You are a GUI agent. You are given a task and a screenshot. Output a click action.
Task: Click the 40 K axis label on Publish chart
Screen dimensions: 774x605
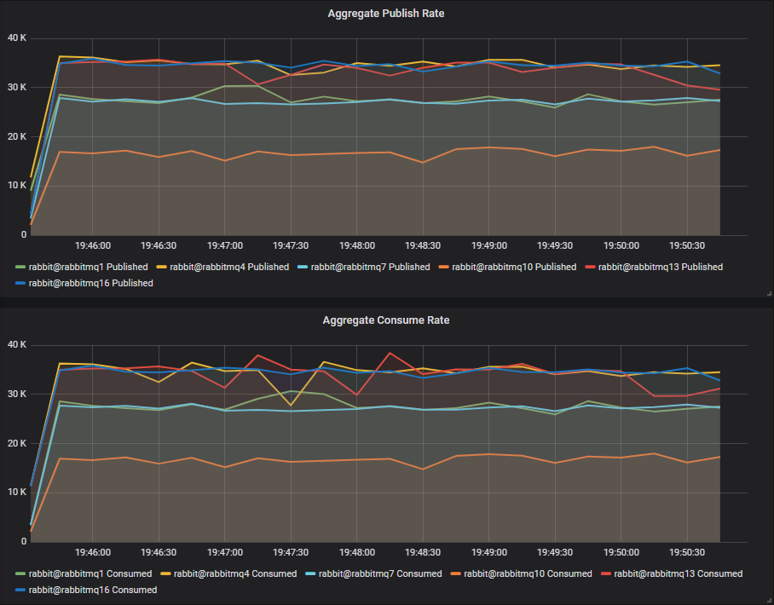click(17, 38)
